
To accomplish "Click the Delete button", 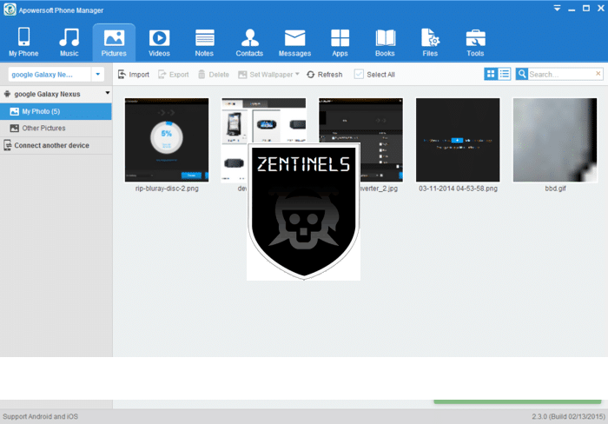I will pyautogui.click(x=214, y=75).
